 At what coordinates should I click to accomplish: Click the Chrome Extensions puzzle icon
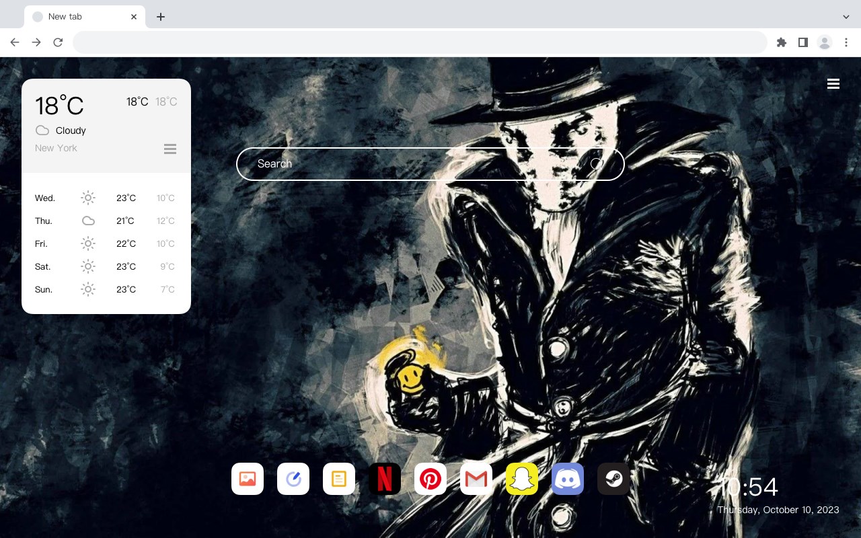781,42
